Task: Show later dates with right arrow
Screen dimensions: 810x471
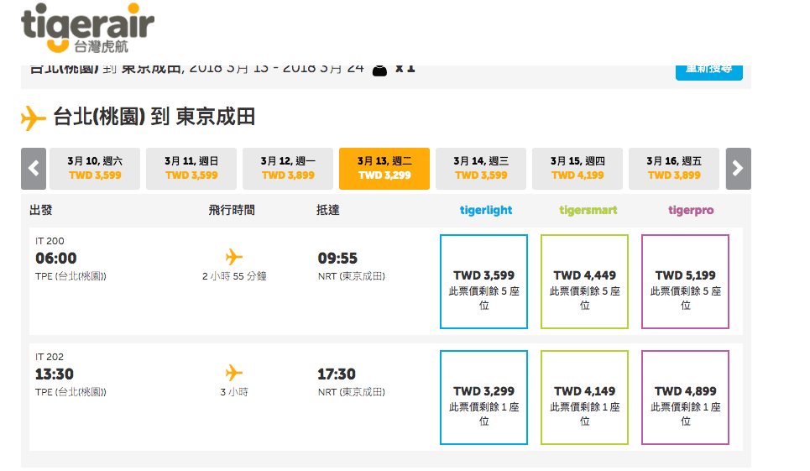Action: point(738,169)
